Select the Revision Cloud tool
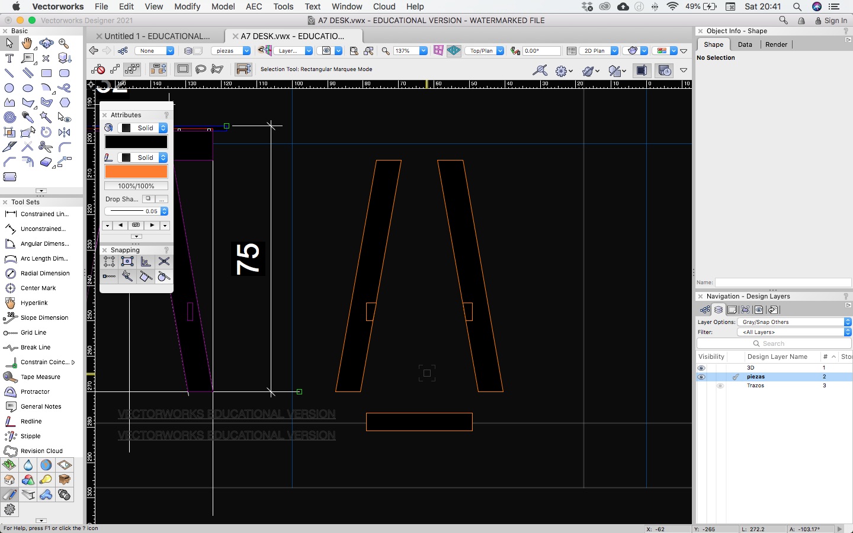The width and height of the screenshot is (853, 533). 41,451
